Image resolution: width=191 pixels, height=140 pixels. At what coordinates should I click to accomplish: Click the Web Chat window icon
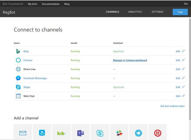click(18, 96)
